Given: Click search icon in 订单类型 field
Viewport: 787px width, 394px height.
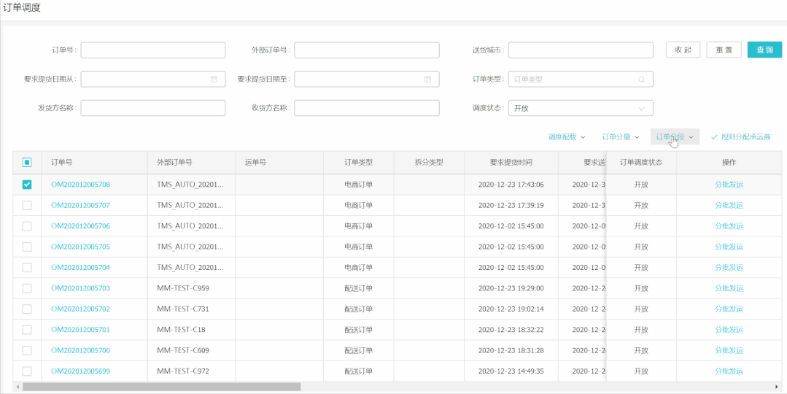Looking at the screenshot, I should click(x=641, y=79).
